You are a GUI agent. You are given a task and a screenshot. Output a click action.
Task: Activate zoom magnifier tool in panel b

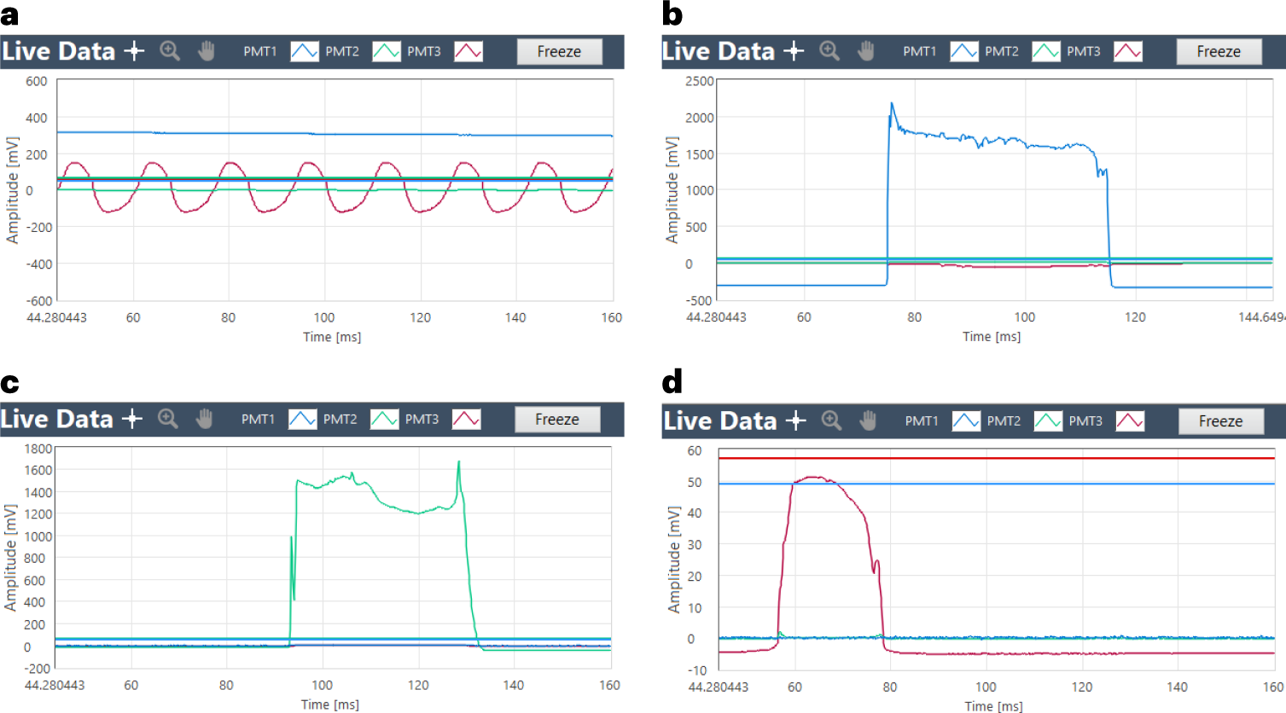coord(829,51)
